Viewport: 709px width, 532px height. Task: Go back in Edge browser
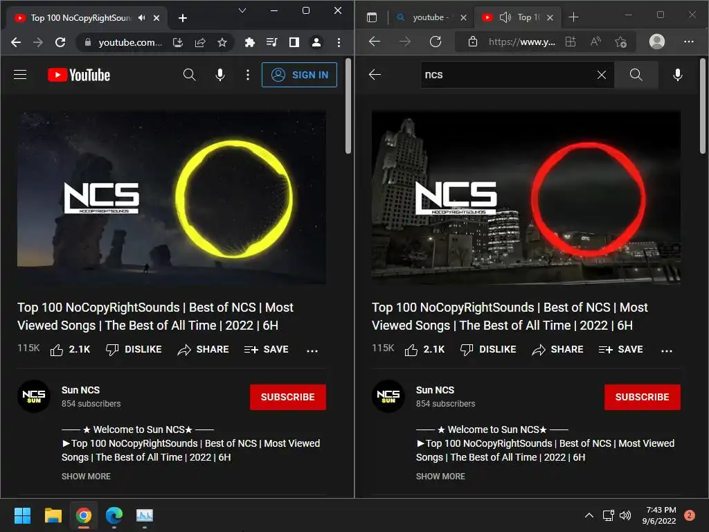tap(375, 42)
